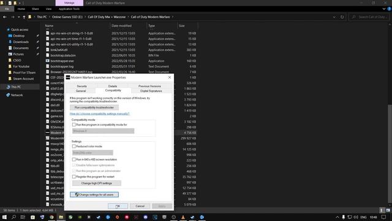The image size is (392, 221).
Task: Go back in File Explorer navigation
Action: 5,17
